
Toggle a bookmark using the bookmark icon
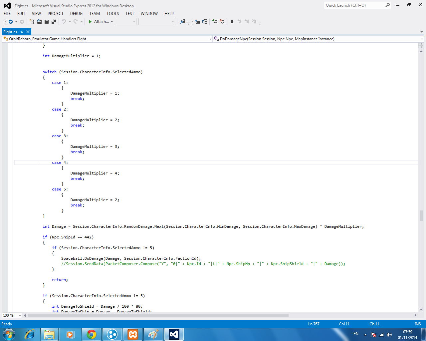click(231, 22)
